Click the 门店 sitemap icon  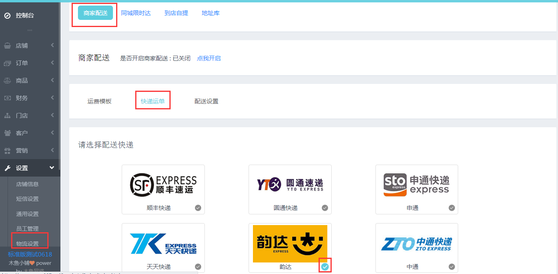pos(7,116)
